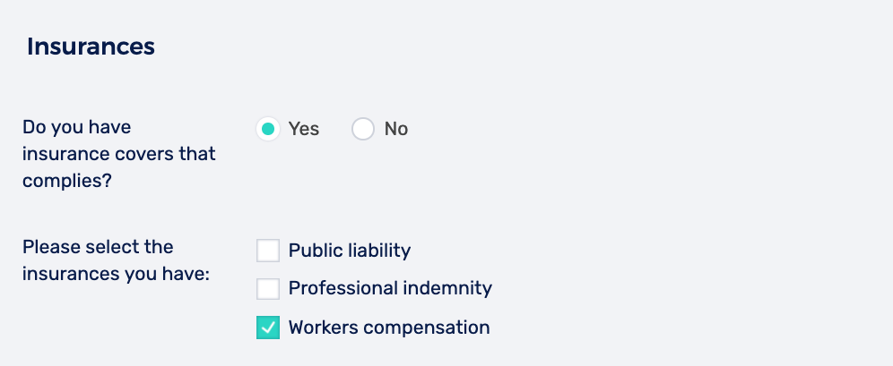The image size is (893, 366).
Task: Click the word "complies?" in the question
Action: [x=68, y=179]
